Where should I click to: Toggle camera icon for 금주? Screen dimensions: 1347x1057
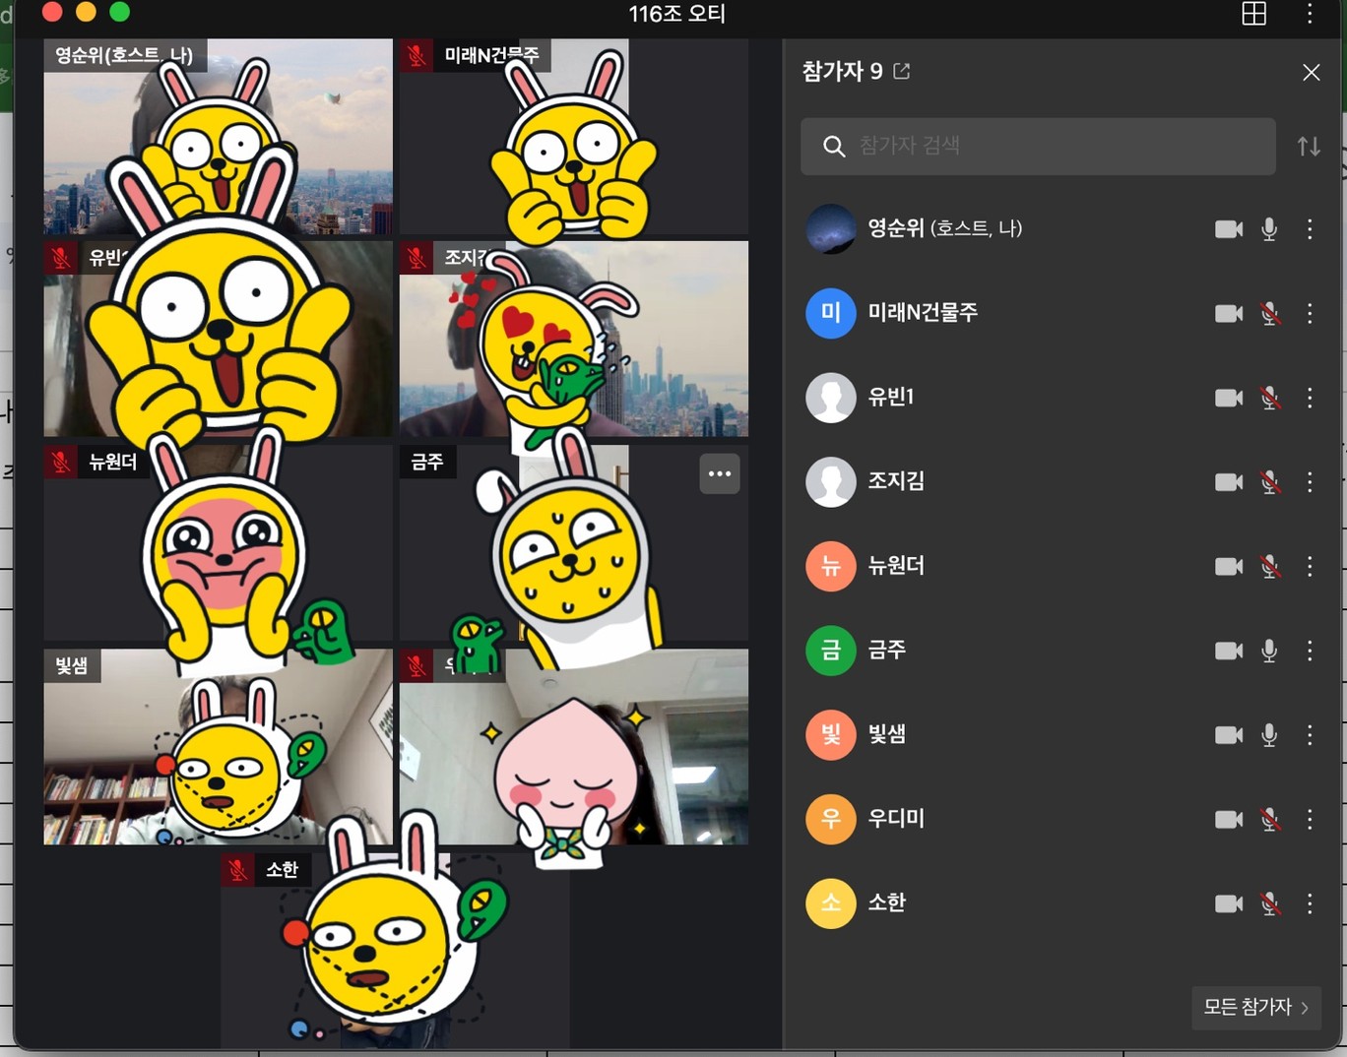click(1228, 651)
